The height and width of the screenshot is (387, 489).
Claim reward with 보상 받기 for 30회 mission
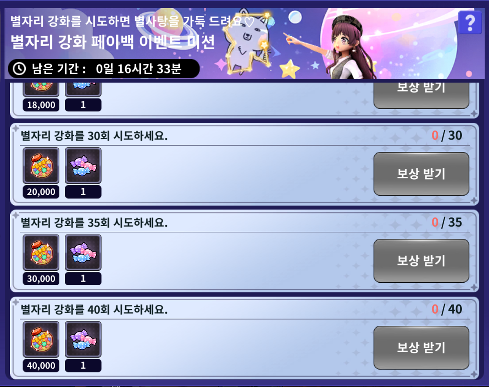421,174
